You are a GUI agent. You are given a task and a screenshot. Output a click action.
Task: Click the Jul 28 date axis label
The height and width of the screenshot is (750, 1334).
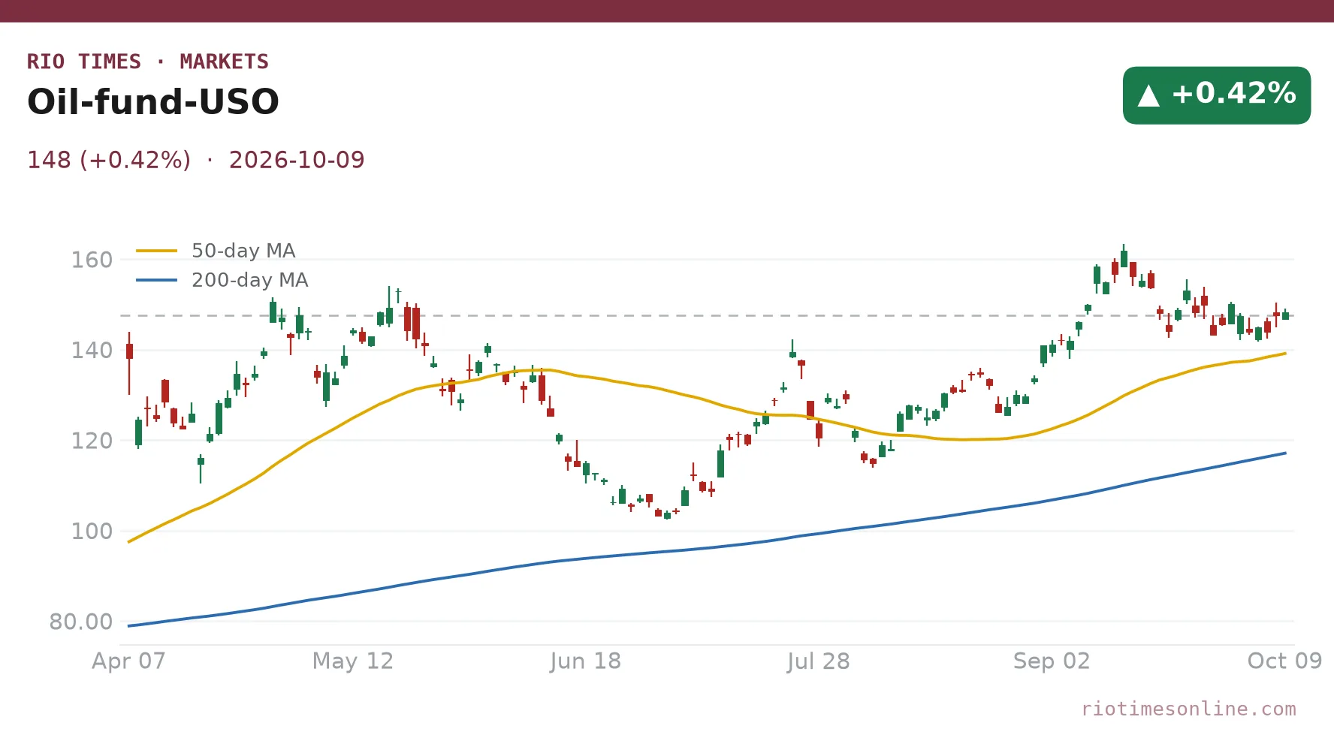[x=818, y=661]
